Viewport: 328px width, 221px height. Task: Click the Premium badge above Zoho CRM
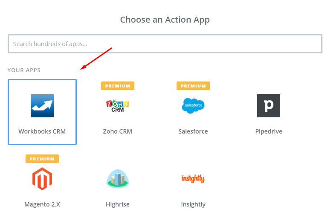[118, 86]
